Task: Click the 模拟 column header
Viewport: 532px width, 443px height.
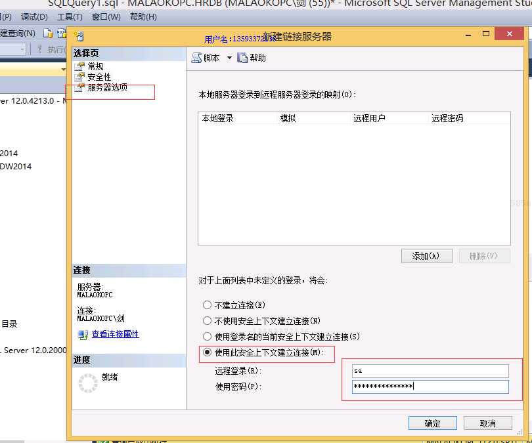Action: tap(288, 118)
